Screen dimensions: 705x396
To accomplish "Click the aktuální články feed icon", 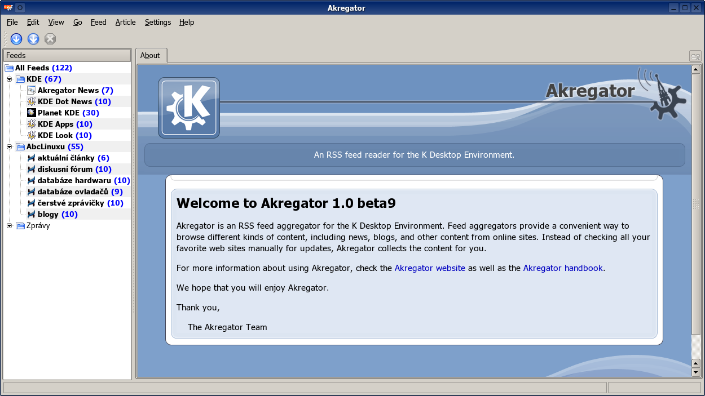I will (x=32, y=158).
